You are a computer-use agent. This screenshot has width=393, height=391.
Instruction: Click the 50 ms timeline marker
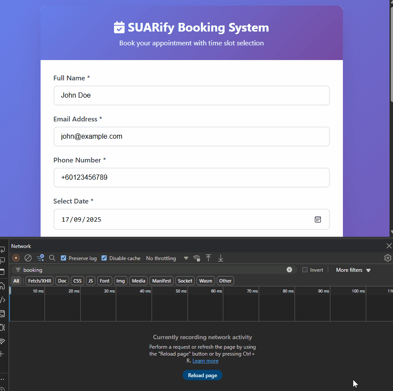pyautogui.click(x=181, y=291)
